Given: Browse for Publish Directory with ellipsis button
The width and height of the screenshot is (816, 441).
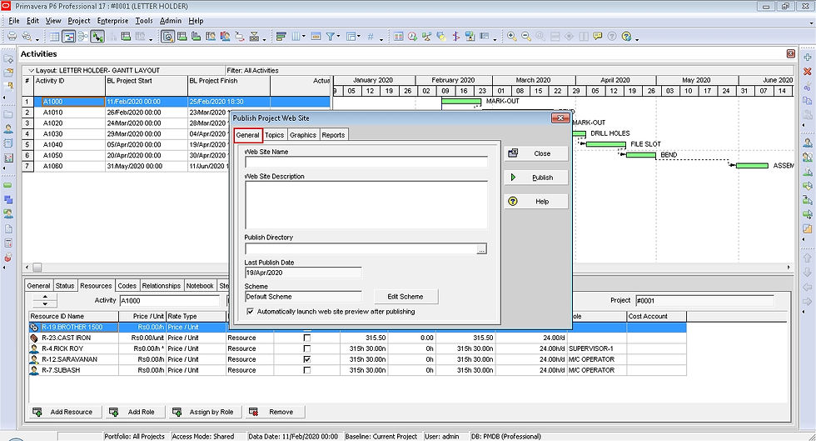Looking at the screenshot, I should (x=481, y=249).
